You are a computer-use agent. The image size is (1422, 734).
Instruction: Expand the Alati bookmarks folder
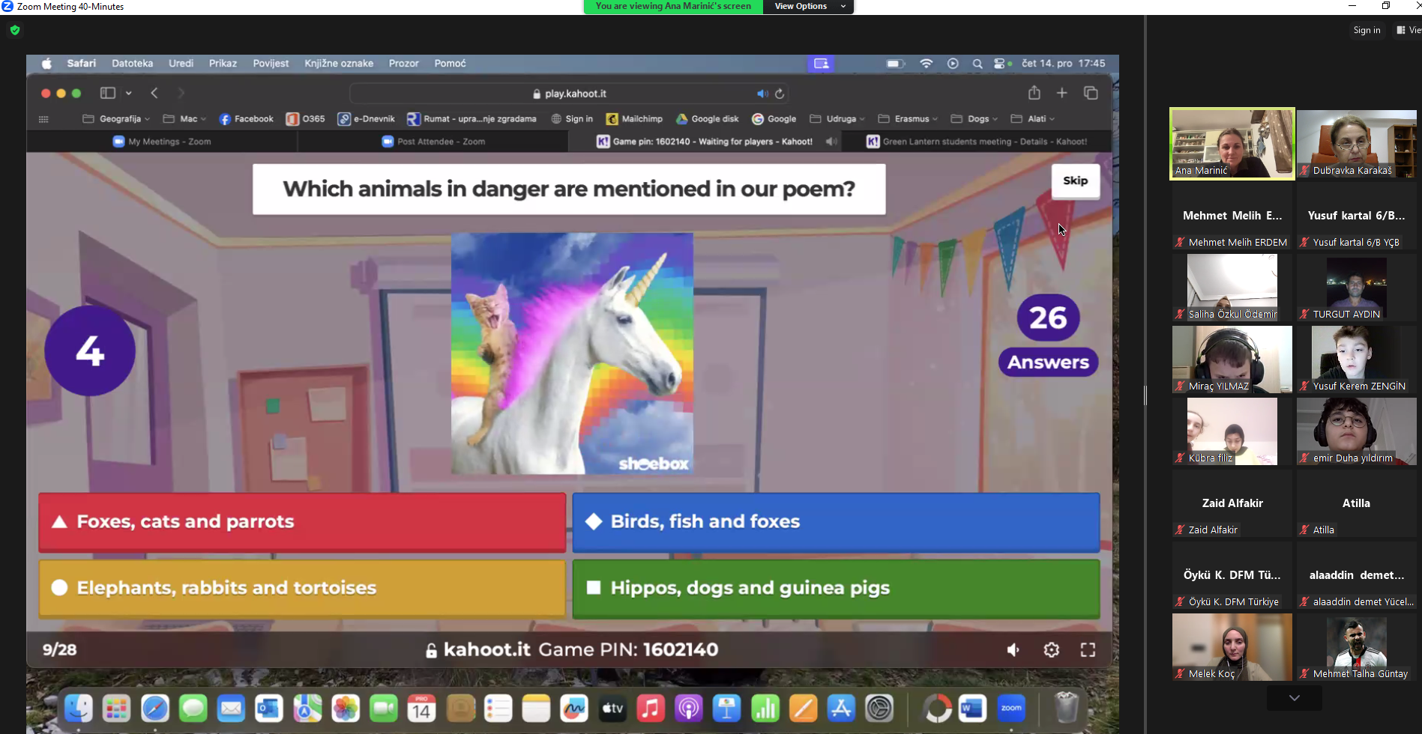[1032, 119]
